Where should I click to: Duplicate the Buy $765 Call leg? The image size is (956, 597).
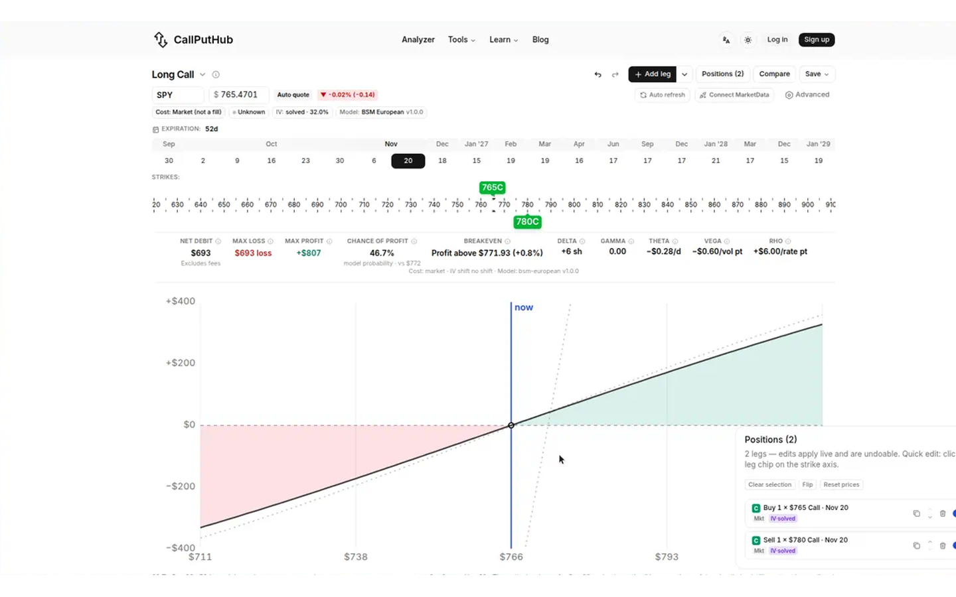[x=917, y=513]
